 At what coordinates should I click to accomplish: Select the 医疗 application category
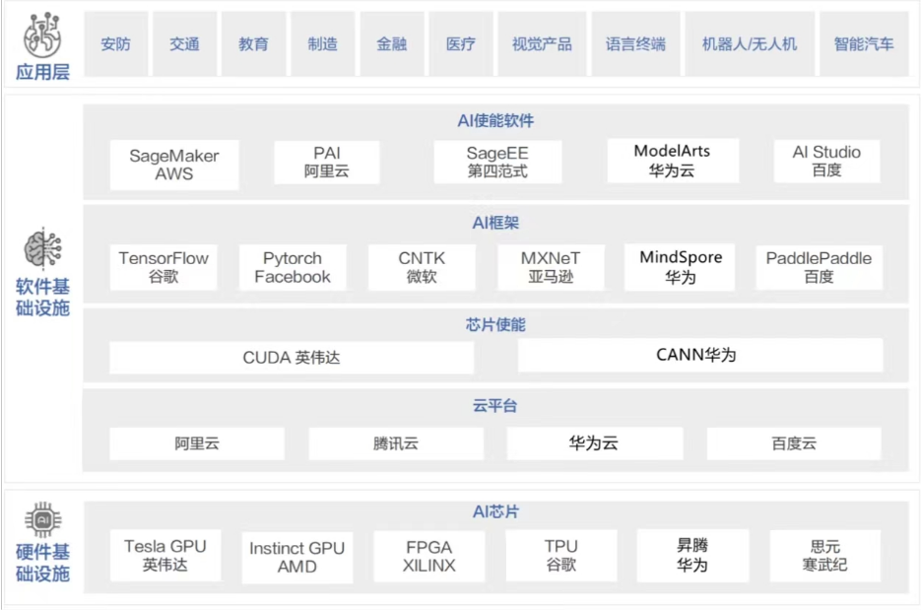click(460, 42)
